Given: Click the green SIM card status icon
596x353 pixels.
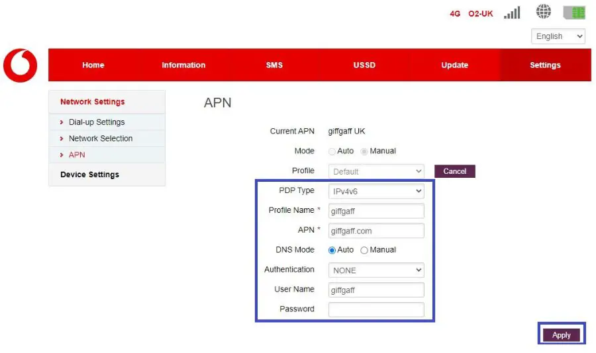Looking at the screenshot, I should click(x=574, y=13).
